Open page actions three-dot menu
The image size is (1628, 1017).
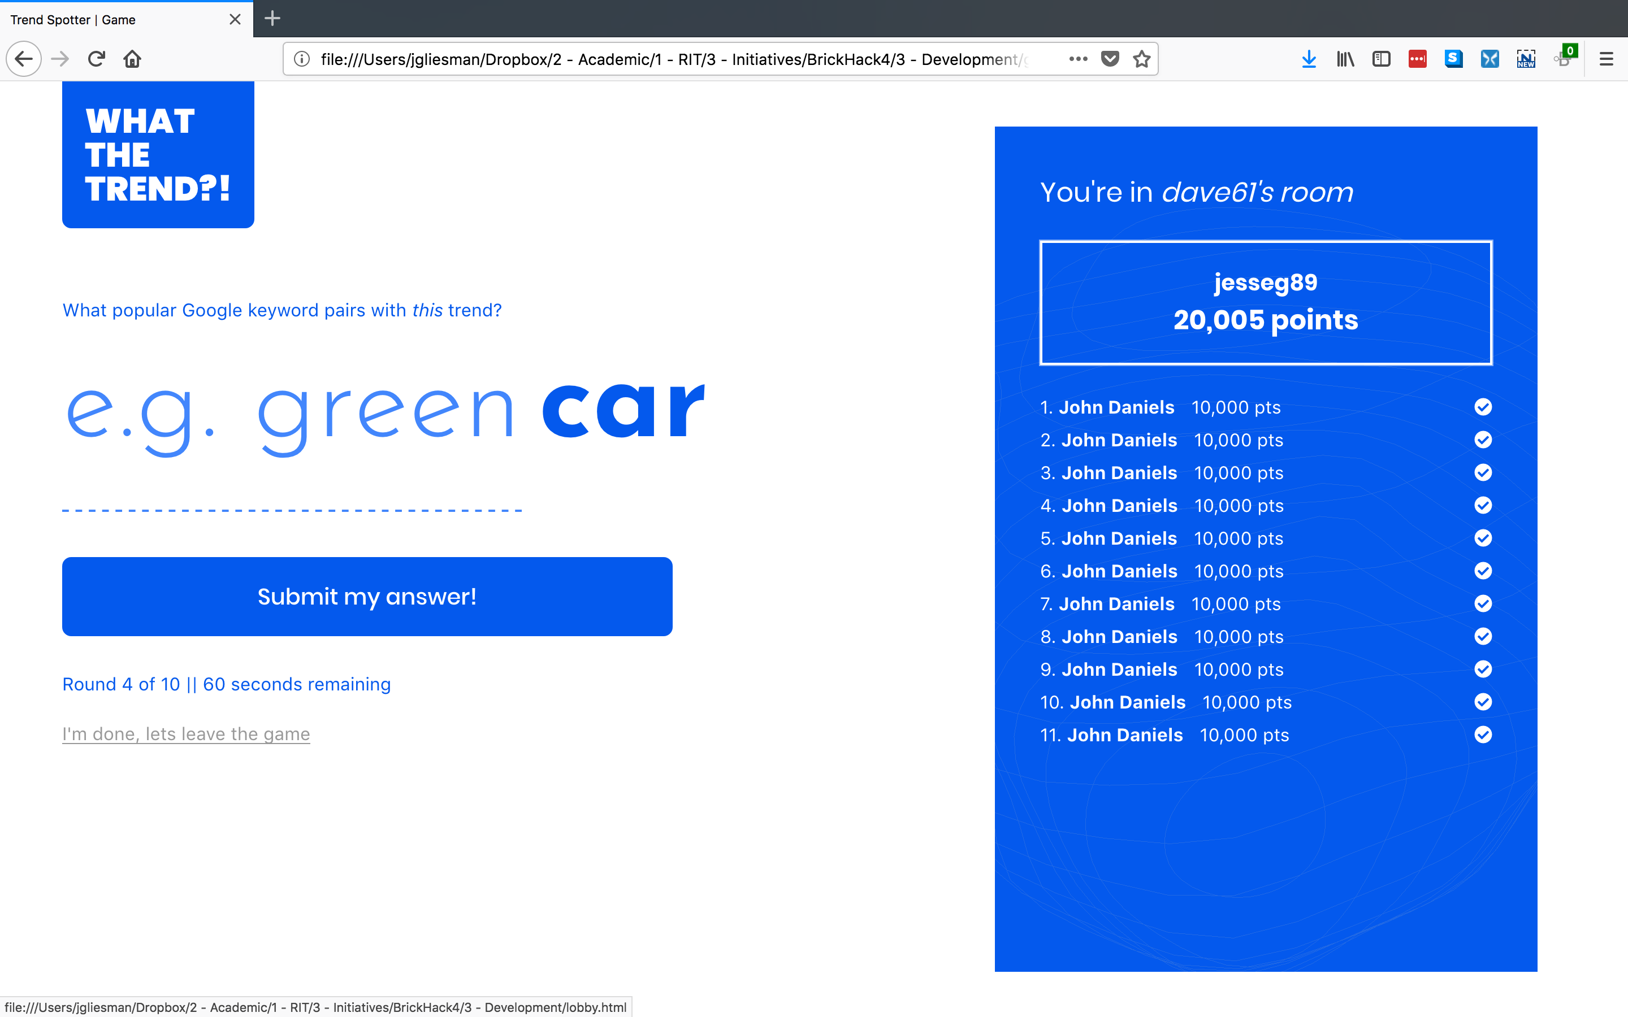click(1078, 59)
